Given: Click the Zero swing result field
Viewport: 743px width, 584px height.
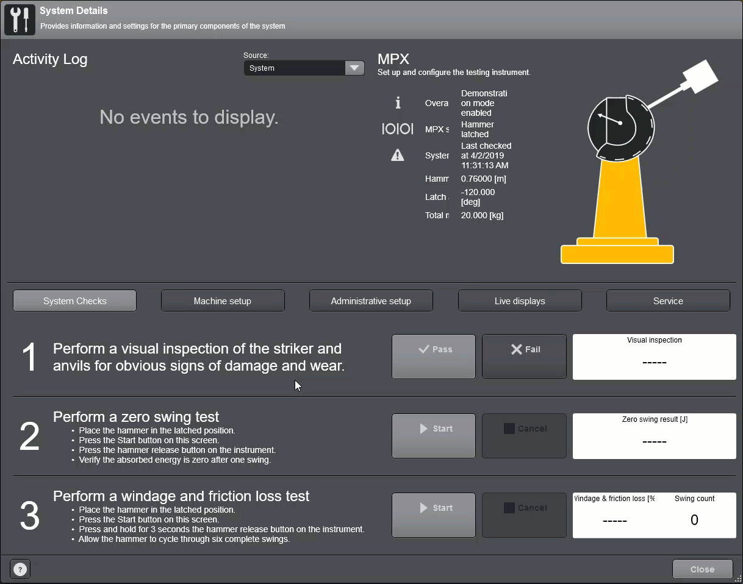Looking at the screenshot, I should pyautogui.click(x=654, y=435).
